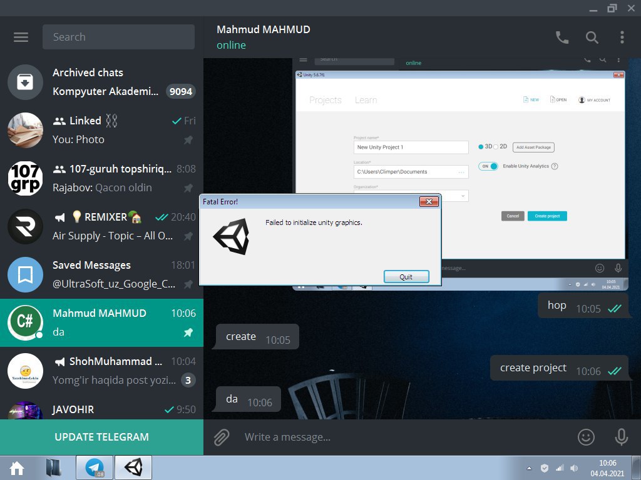Click the 9094 archived unread badge

[181, 91]
